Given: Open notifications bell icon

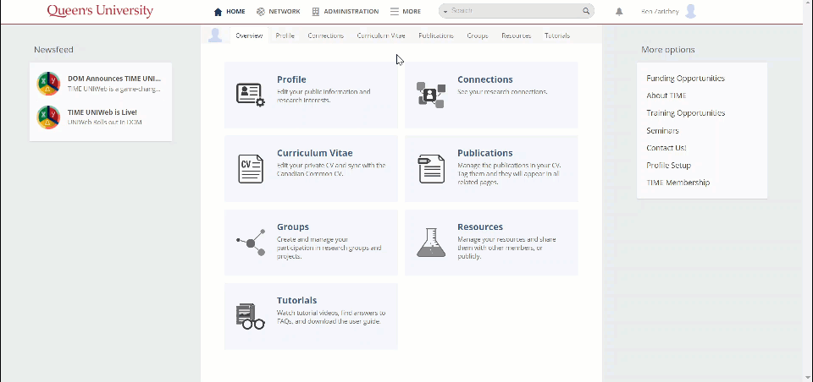Looking at the screenshot, I should [619, 12].
